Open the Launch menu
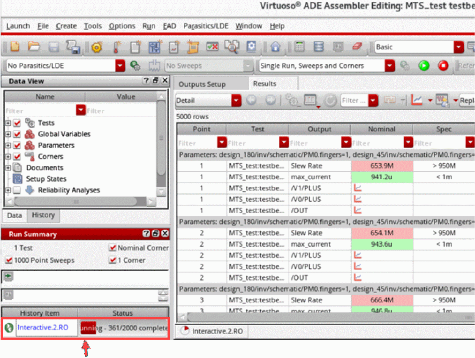Viewport: 475px width, 358px height. point(18,26)
